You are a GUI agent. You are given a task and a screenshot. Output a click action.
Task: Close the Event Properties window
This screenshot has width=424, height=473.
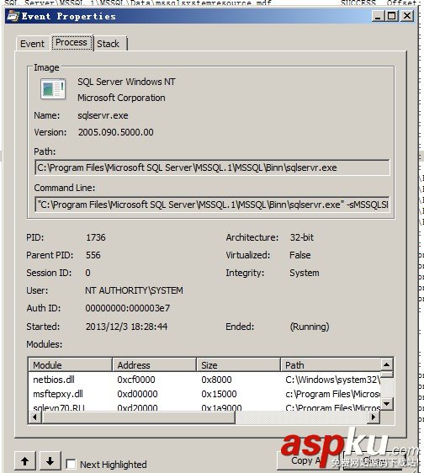point(407,16)
